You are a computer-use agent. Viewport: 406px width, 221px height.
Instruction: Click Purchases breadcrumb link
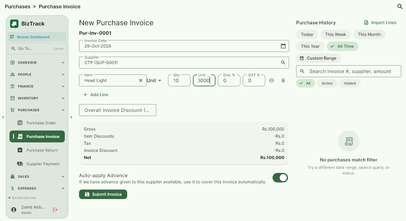click(18, 7)
